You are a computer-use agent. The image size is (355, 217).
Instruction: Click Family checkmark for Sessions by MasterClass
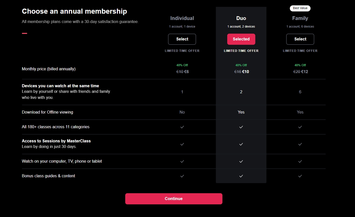click(x=300, y=144)
